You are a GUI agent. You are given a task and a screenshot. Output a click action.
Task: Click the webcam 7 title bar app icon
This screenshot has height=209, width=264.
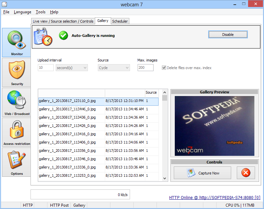[4, 4]
